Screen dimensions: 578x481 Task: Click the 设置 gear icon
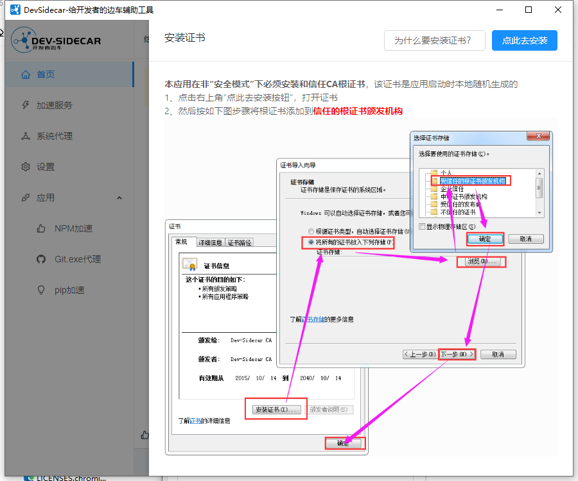point(26,167)
